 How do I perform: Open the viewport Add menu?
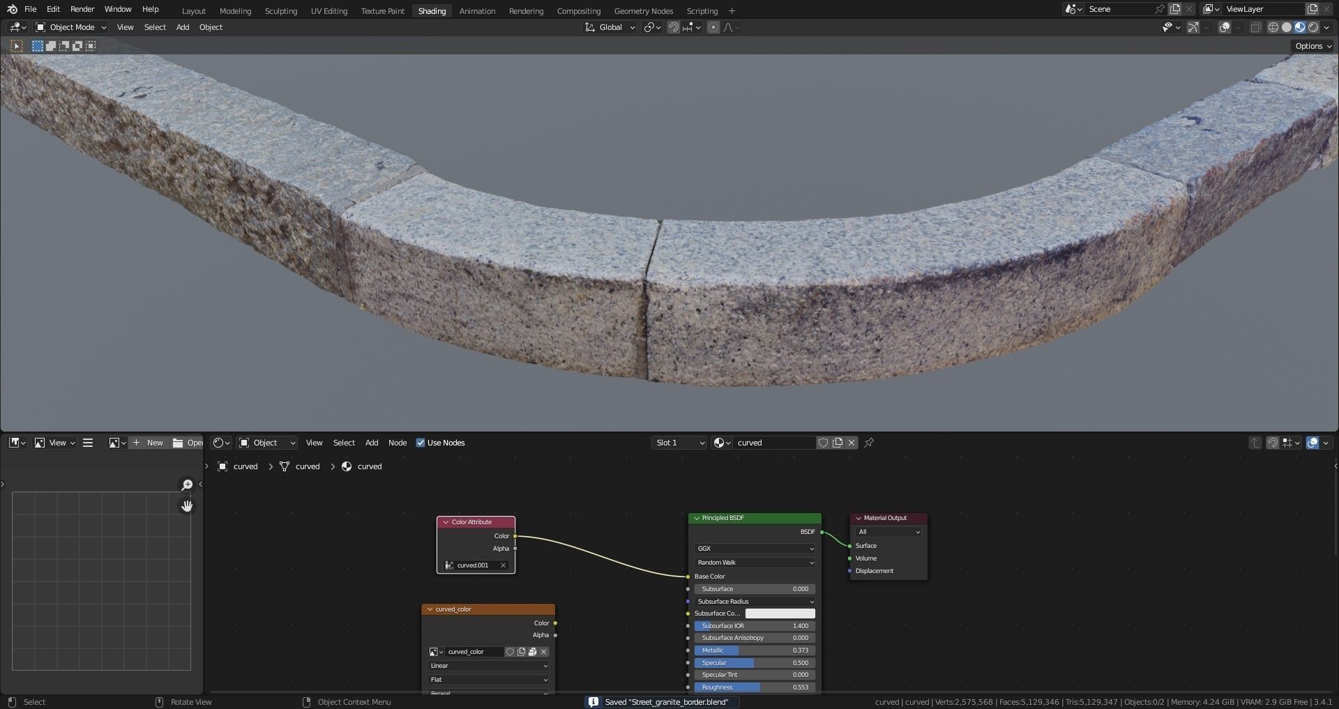[x=183, y=27]
